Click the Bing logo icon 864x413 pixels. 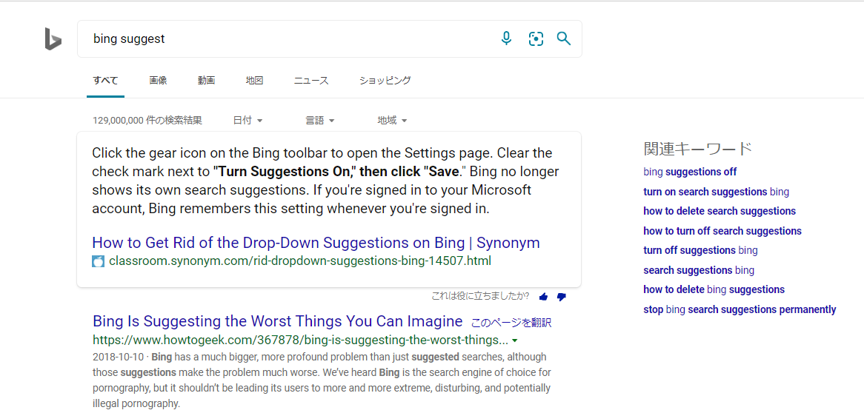[53, 39]
